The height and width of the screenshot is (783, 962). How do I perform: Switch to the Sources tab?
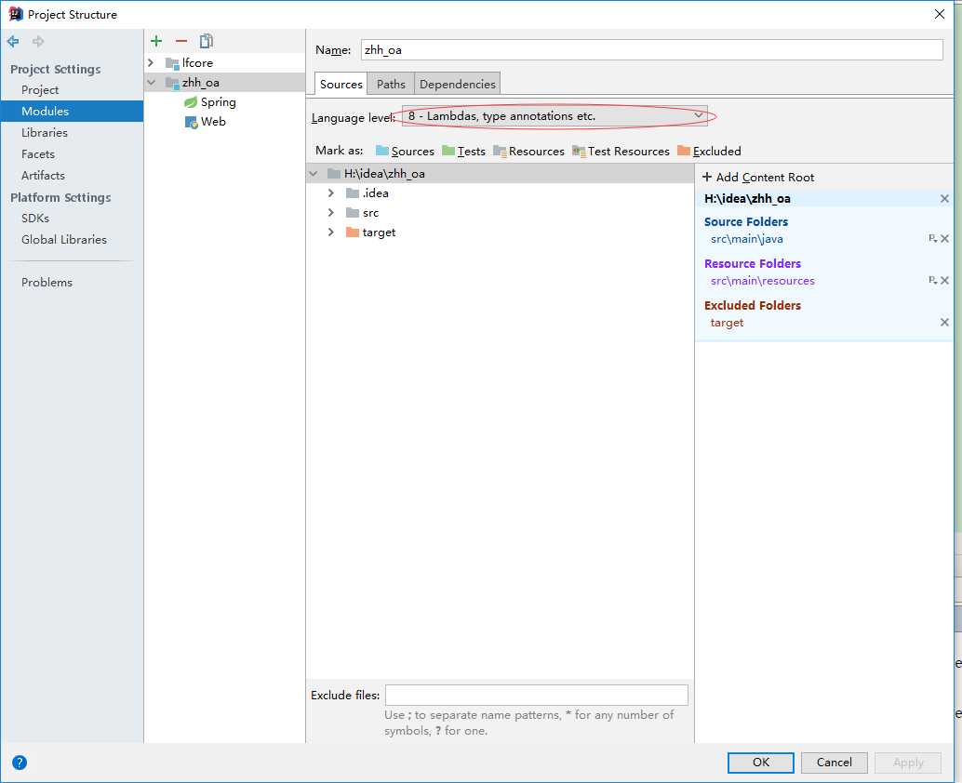click(x=341, y=84)
